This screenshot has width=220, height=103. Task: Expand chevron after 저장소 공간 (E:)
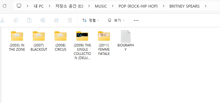click(89, 6)
